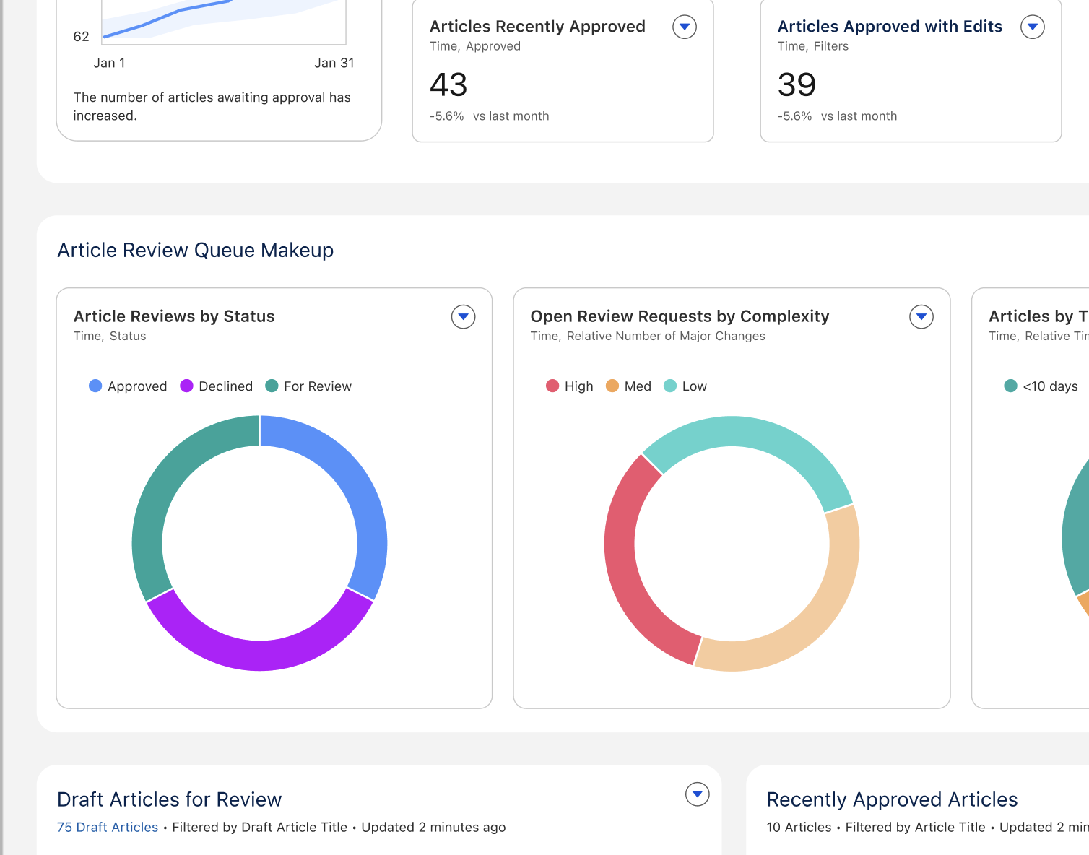This screenshot has width=1089, height=855.
Task: Open Draft Articles for Review dropdown arrow
Action: (697, 794)
